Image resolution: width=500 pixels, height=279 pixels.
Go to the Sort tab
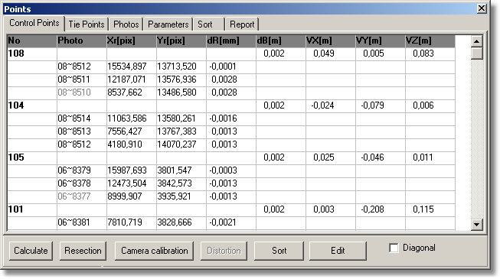click(x=209, y=24)
